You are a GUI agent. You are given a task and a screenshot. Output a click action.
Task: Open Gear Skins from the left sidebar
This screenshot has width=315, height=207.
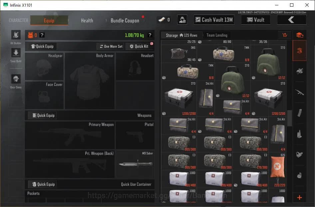coord(16,79)
